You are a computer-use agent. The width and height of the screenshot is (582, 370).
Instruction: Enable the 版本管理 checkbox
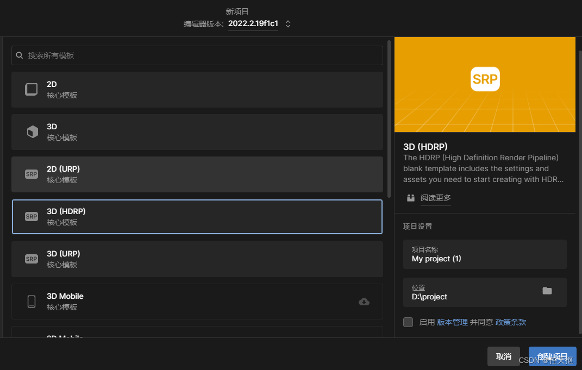(x=408, y=322)
